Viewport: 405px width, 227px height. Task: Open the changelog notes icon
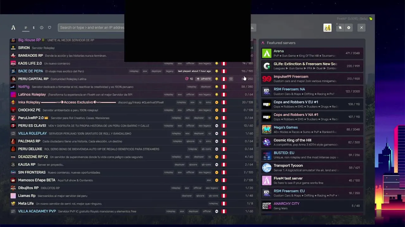[x=340, y=28]
